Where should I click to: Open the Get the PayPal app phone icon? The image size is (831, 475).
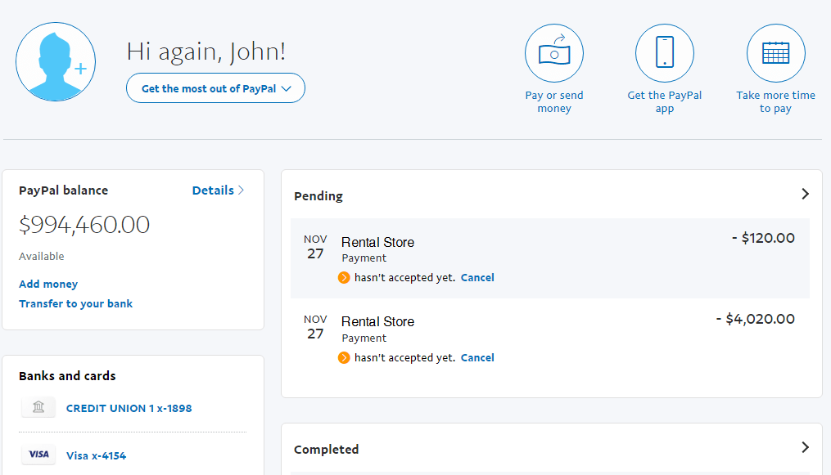[x=665, y=54]
